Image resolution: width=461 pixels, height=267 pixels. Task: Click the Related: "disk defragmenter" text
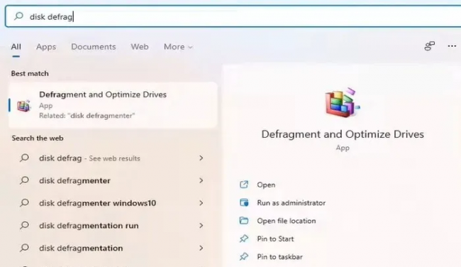point(87,116)
